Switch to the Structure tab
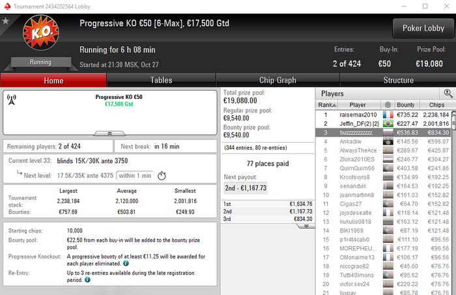The height and width of the screenshot is (295, 456). pyautogui.click(x=398, y=80)
